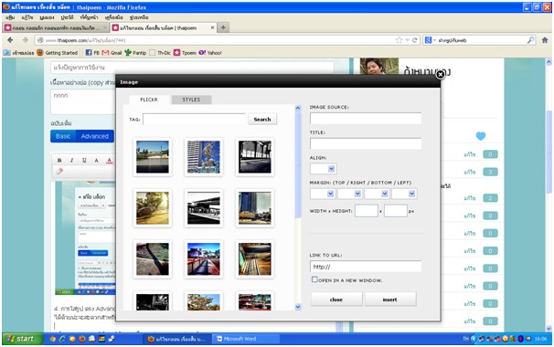This screenshot has height=347, width=554.
Task: Click the down arrow of Flickr list scrollbar
Action: coord(298,307)
